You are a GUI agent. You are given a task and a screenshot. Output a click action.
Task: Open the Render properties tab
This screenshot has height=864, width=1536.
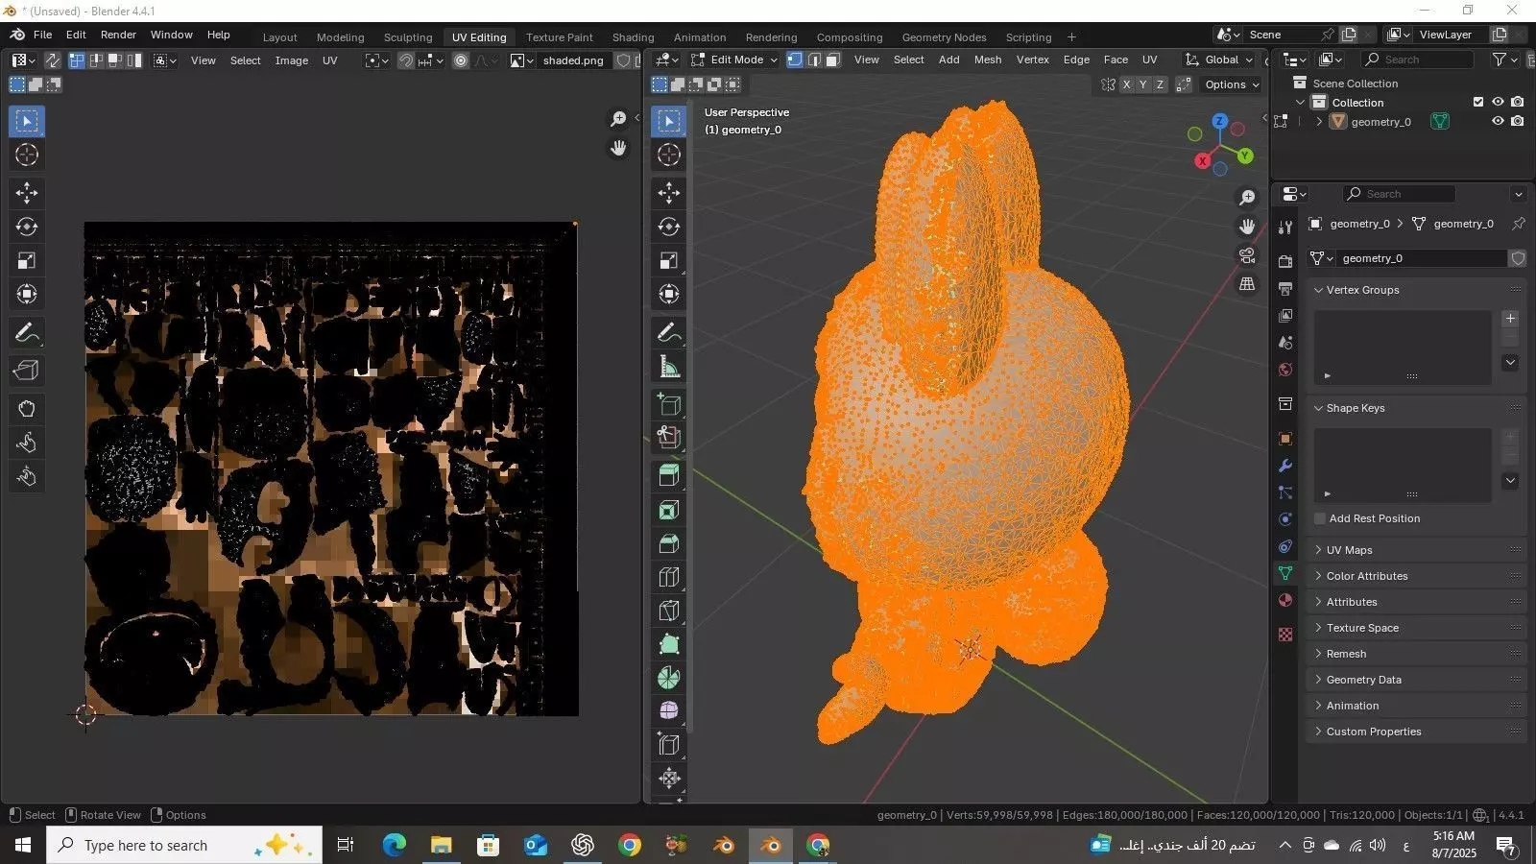tap(1285, 261)
